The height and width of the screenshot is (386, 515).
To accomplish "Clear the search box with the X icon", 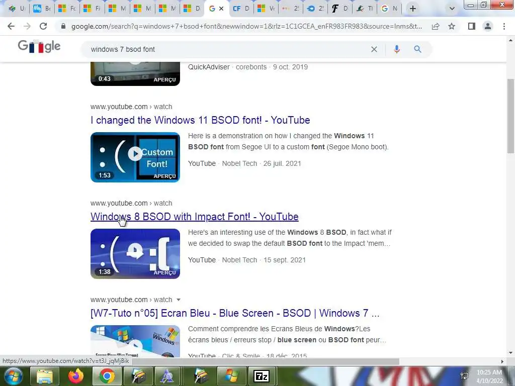I will pos(374,49).
